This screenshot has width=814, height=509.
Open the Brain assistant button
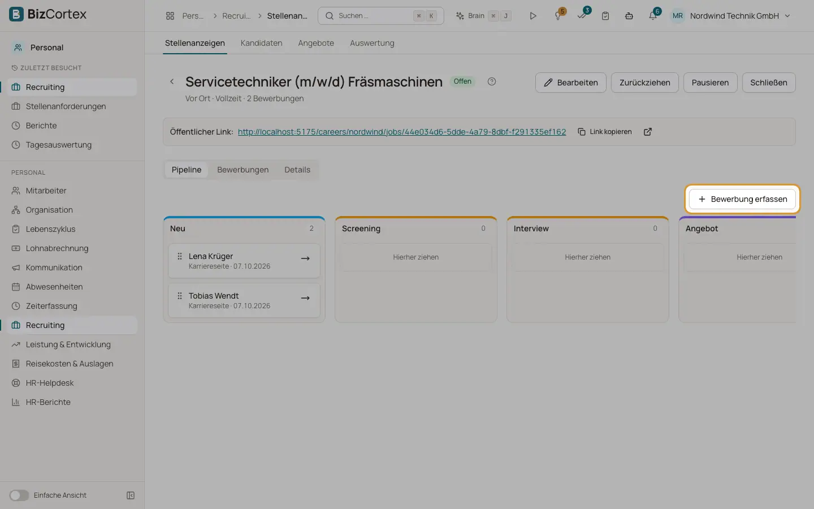point(484,16)
